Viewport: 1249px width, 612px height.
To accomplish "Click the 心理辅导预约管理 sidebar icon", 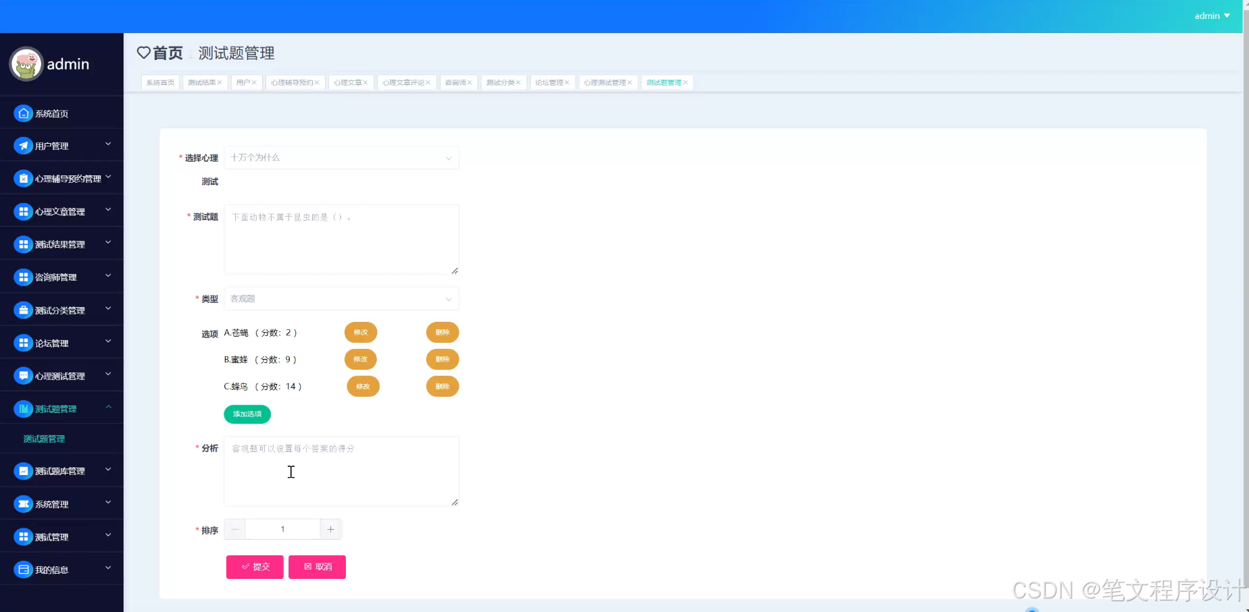I will click(23, 179).
